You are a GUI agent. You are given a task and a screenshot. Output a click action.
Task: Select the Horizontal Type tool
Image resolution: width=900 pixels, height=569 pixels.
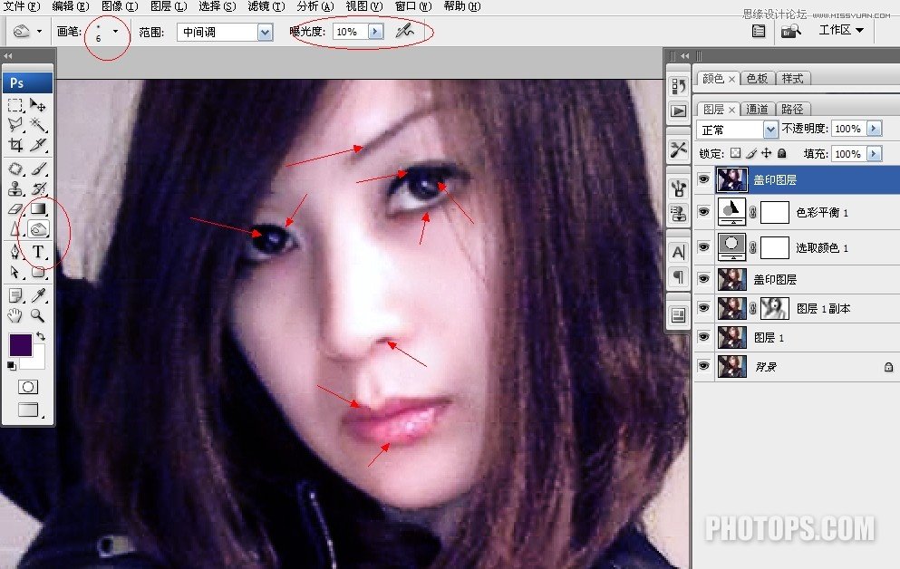click(x=38, y=251)
